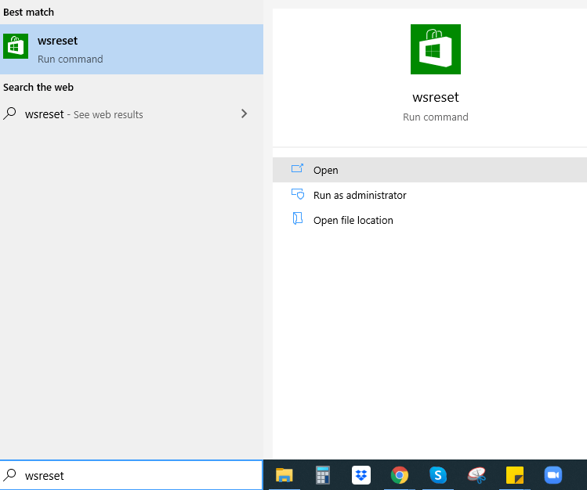
Task: Open Sticky Notes from the taskbar
Action: (515, 475)
